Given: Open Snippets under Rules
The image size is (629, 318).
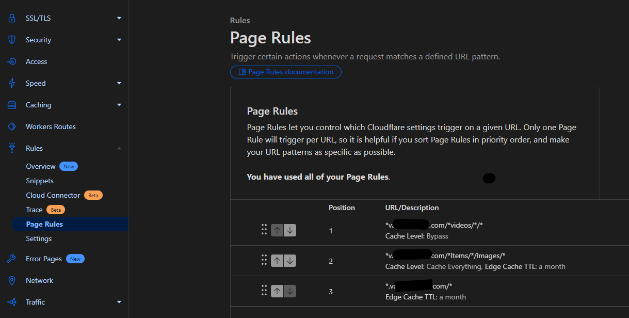Looking at the screenshot, I should [40, 181].
